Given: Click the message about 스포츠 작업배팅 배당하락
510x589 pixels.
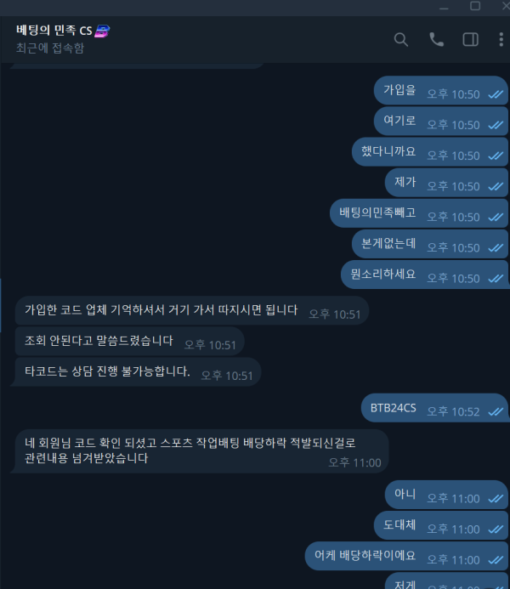Looking at the screenshot, I should (200, 451).
